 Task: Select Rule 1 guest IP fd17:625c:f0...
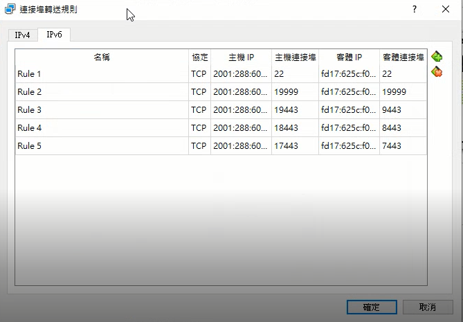[349, 74]
